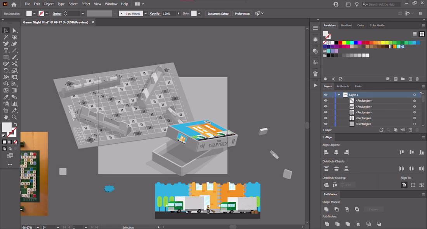
Task: Expand the Opacity slider arrow
Action: click(179, 14)
